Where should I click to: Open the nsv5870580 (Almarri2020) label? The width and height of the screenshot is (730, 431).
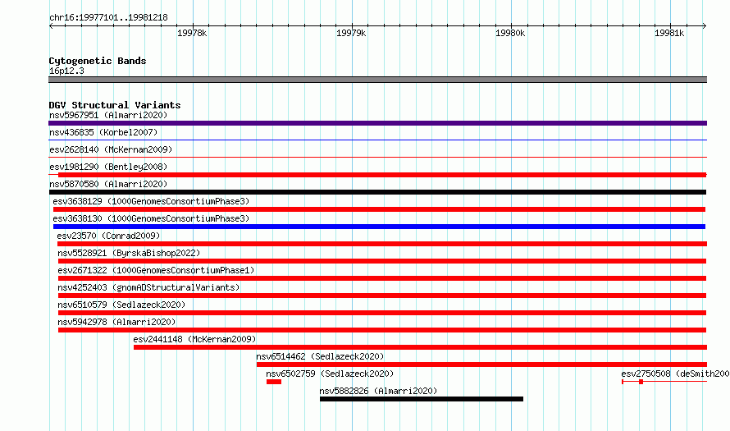tap(108, 184)
